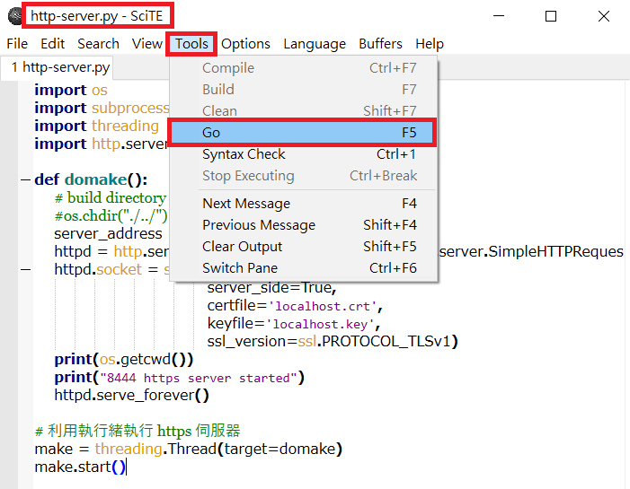This screenshot has width=630, height=489.
Task: Select Next Message menu entry
Action: pos(302,204)
